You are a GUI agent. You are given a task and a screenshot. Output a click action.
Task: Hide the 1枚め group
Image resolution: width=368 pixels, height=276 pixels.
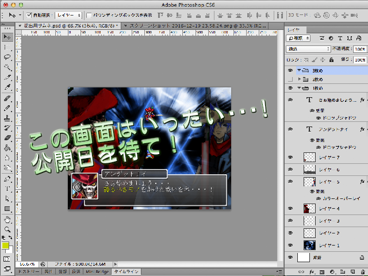point(290,88)
